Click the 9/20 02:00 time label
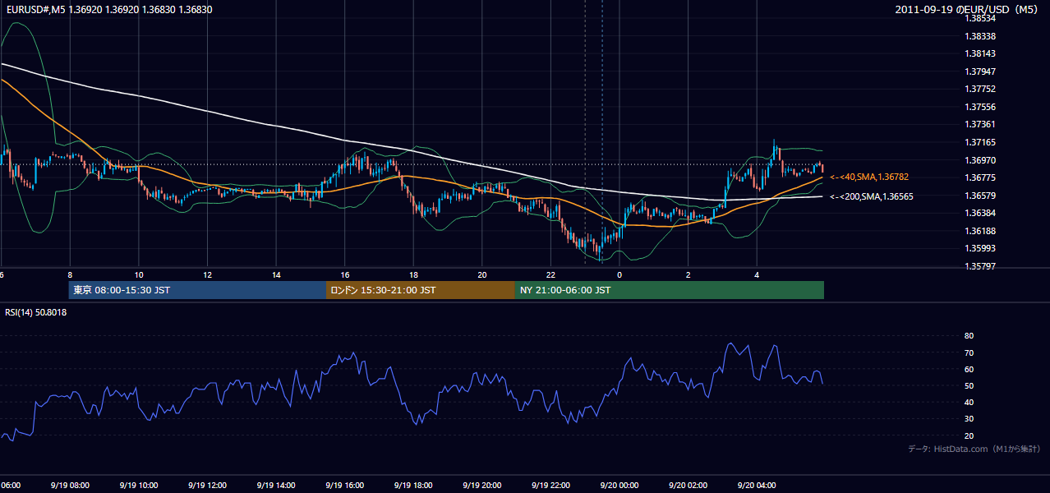This screenshot has height=493, width=1050. (x=688, y=486)
